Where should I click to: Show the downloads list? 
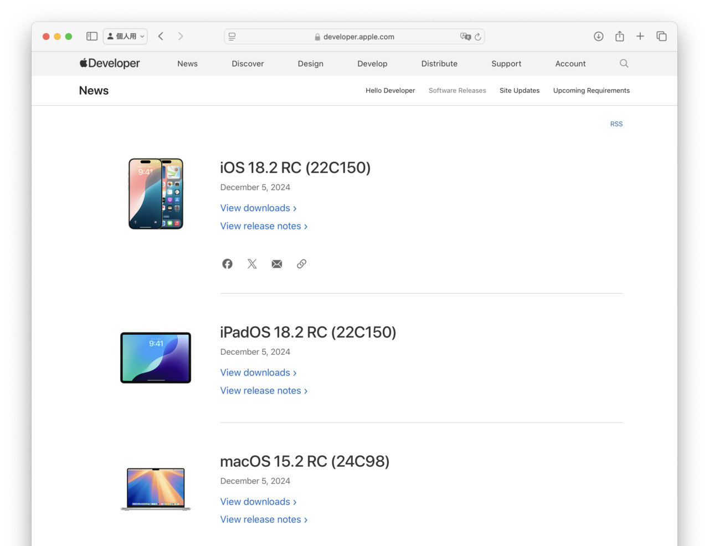(599, 36)
